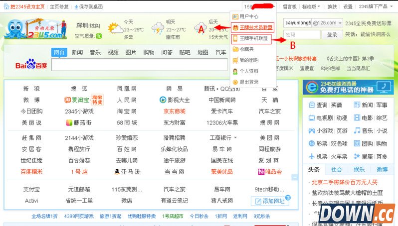Viewport: 398px width, 226px height.
Task: Click the 换肤 link
Action: click(332, 7)
